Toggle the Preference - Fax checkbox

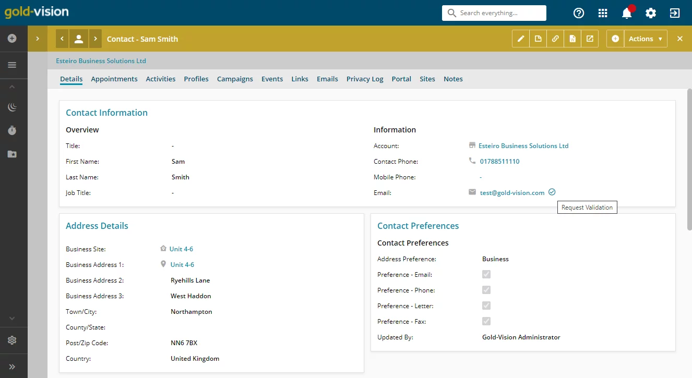[486, 321]
